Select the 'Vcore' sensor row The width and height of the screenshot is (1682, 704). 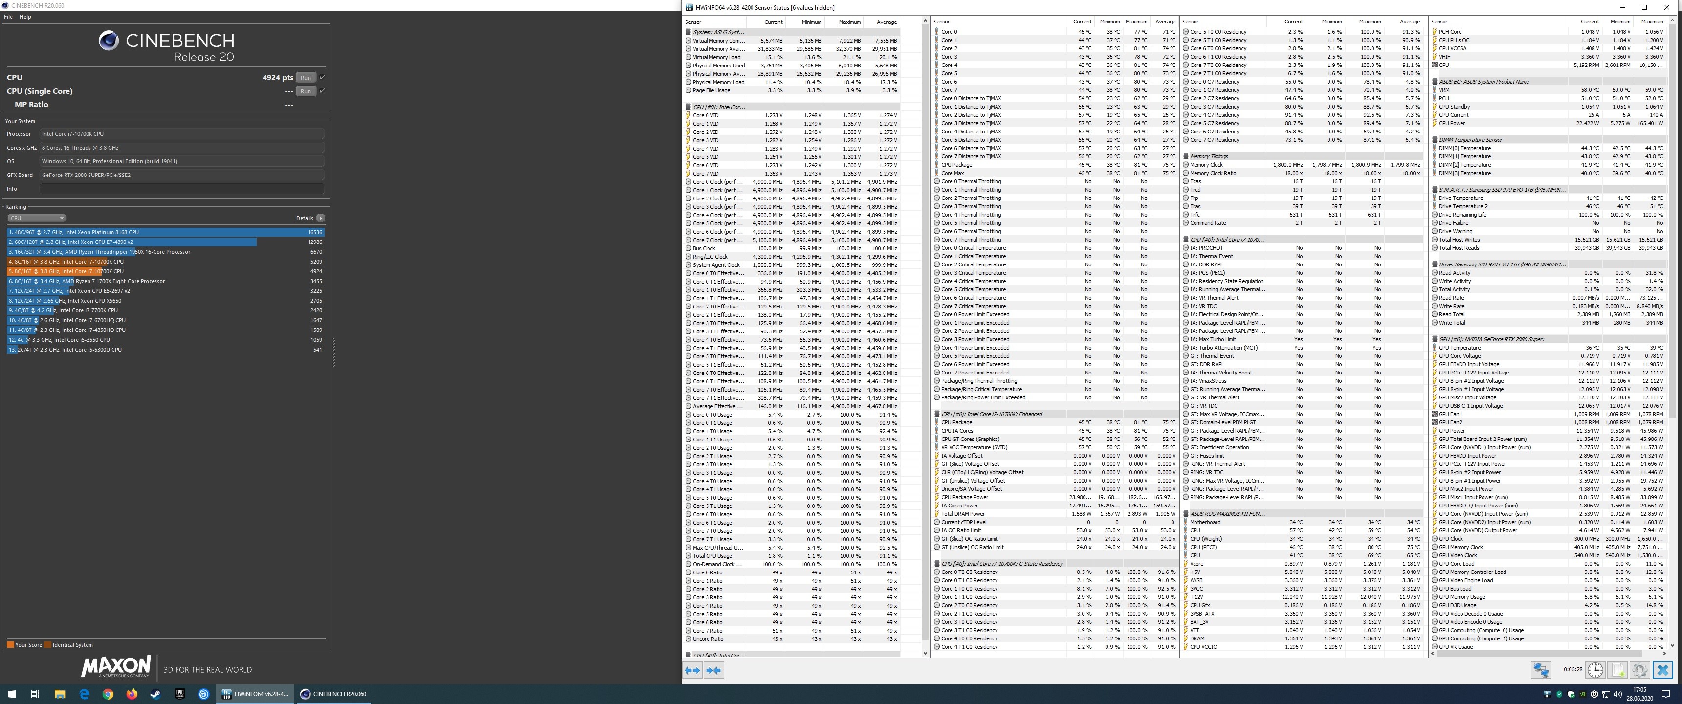click(1303, 564)
